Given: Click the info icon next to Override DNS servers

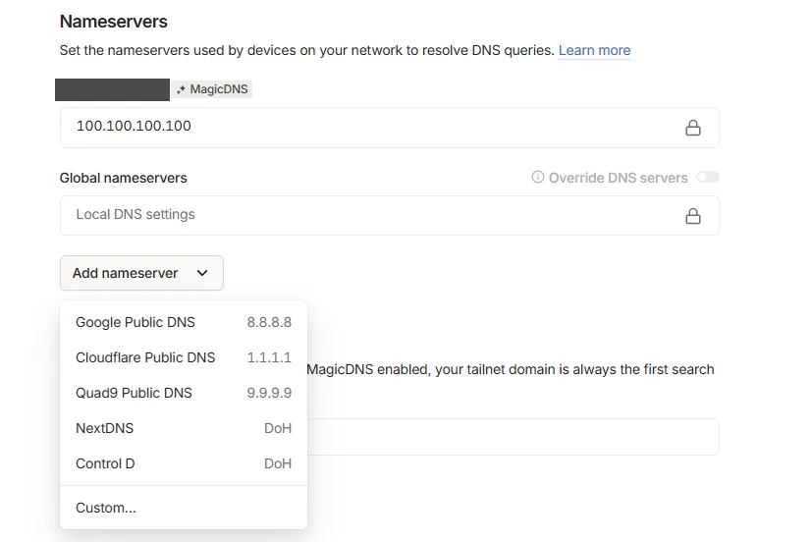Looking at the screenshot, I should click(x=537, y=177).
